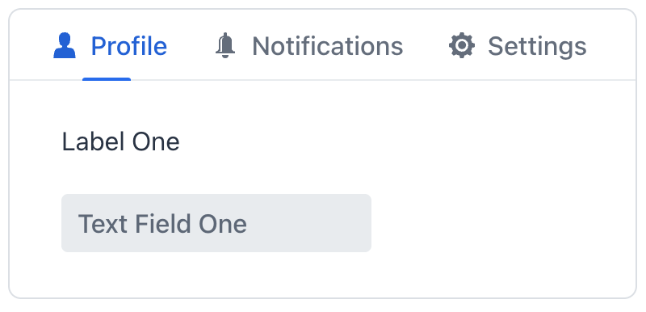646x312 pixels.
Task: Click the Profile person silhouette icon
Action: (65, 46)
